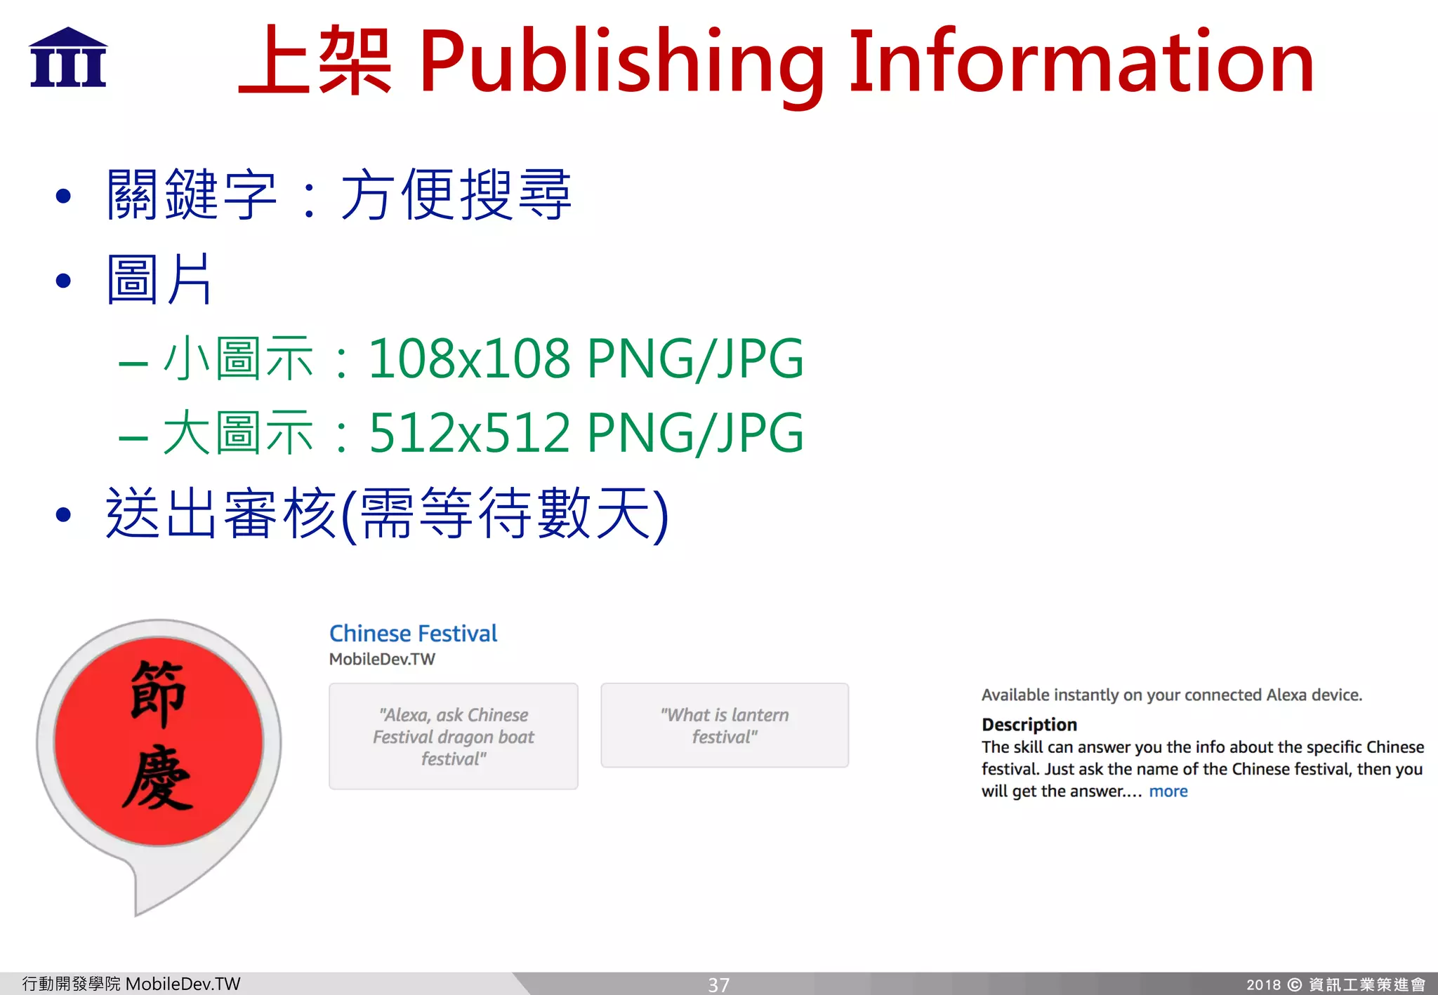
Task: Click the blue institution building logo
Action: pyautogui.click(x=68, y=58)
